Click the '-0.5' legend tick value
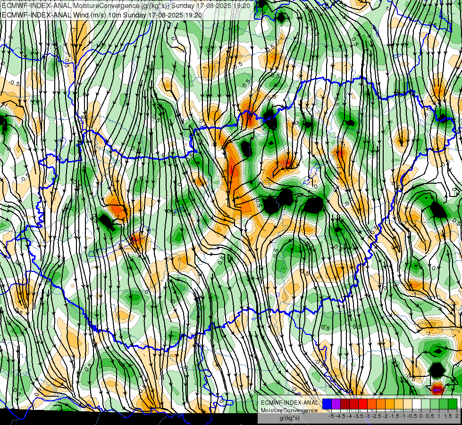The width and height of the screenshot is (462, 425). click(412, 416)
